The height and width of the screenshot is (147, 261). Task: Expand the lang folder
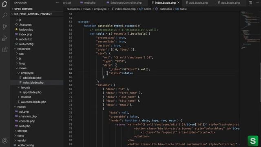tap(17, 63)
